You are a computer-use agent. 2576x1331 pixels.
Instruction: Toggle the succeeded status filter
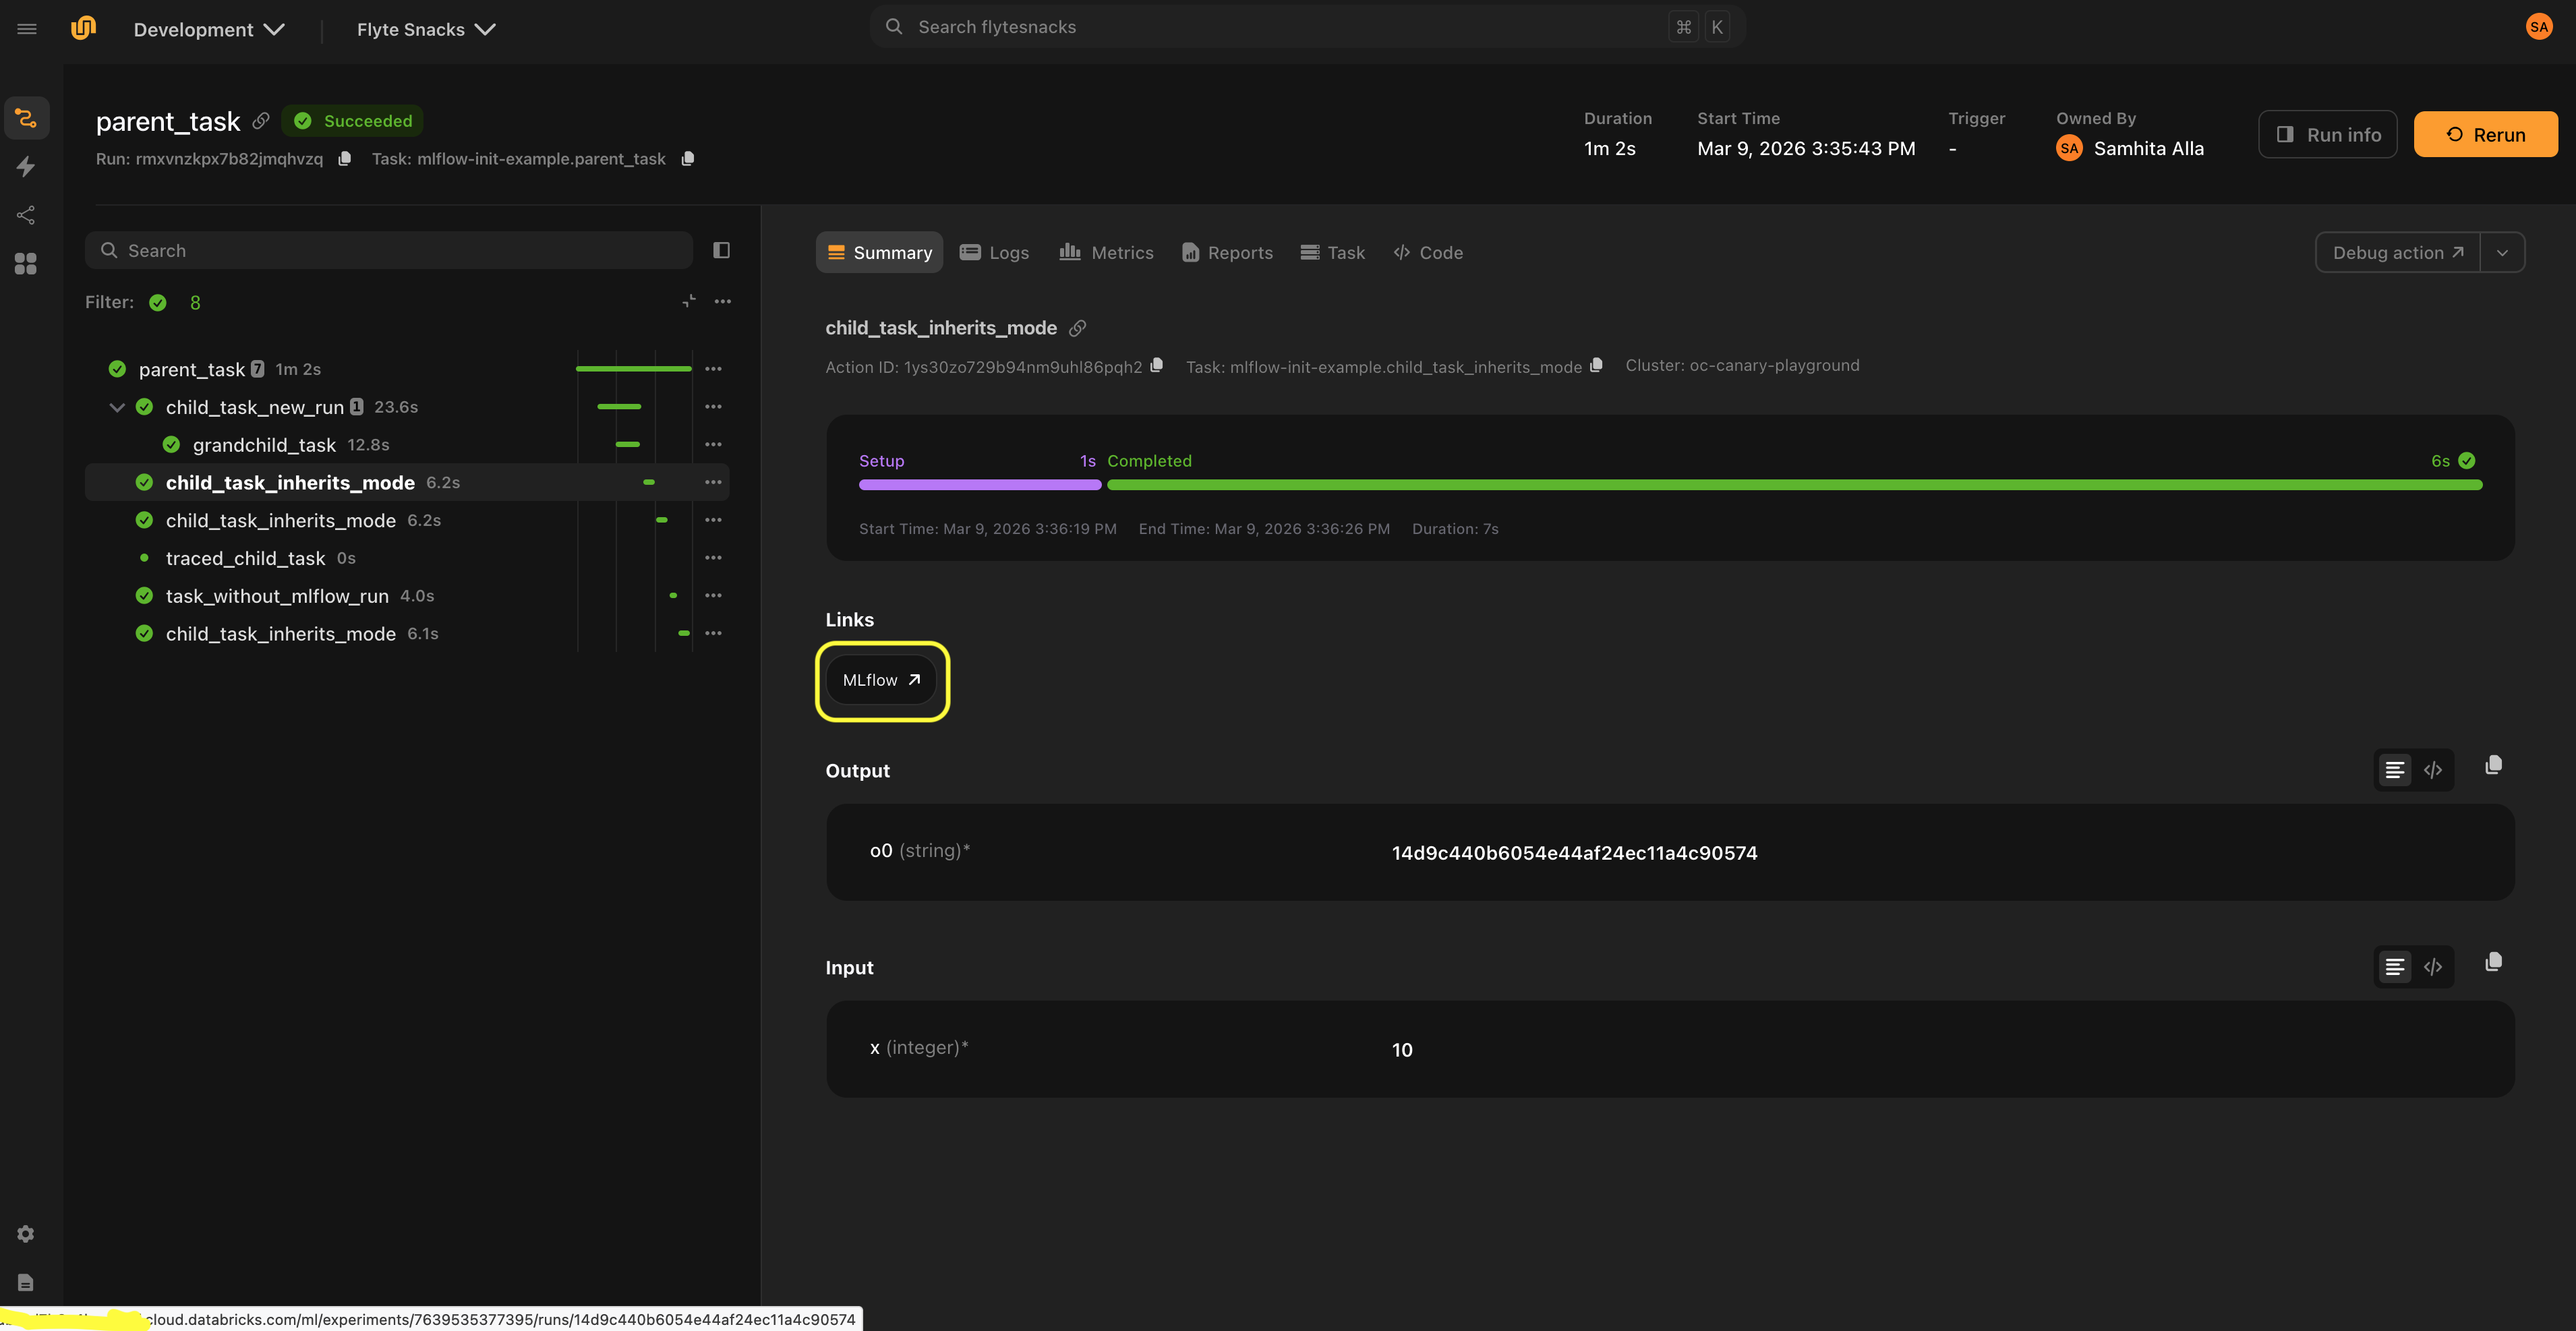pos(158,303)
